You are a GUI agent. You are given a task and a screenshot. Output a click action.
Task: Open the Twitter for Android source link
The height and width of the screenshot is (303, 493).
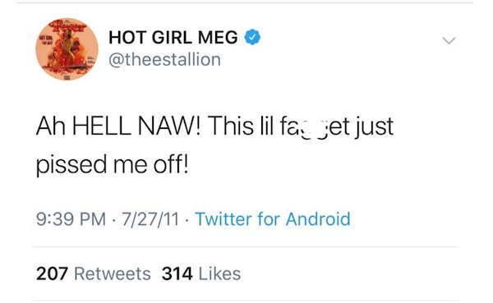point(273,219)
